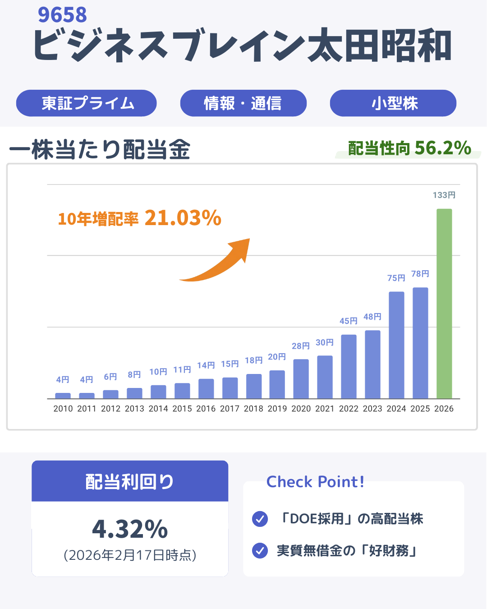Screen dimensions: 487x609
Task: Click the 配当性向 56.2% label
Action: click(409, 148)
